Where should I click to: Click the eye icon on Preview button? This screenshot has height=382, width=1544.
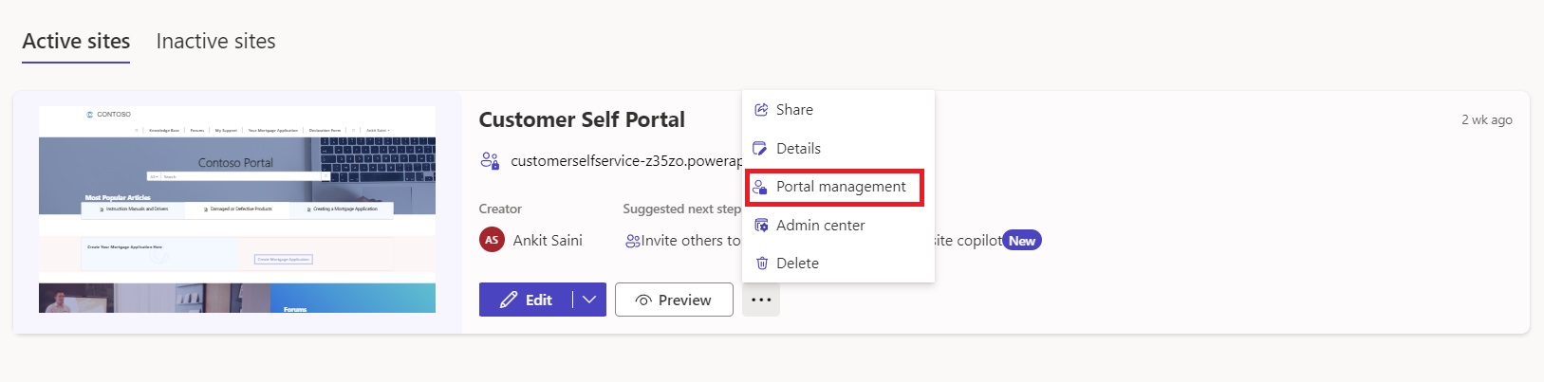click(x=643, y=300)
